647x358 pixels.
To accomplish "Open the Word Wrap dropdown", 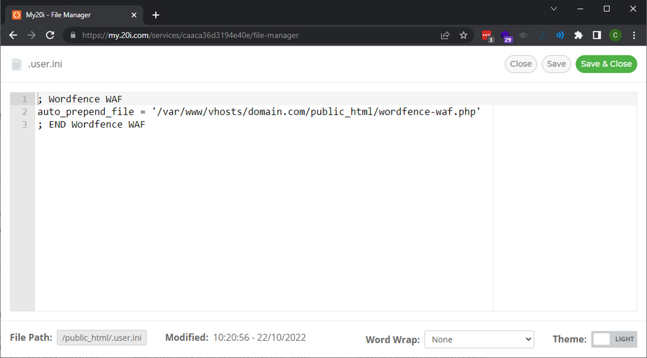I will (479, 340).
